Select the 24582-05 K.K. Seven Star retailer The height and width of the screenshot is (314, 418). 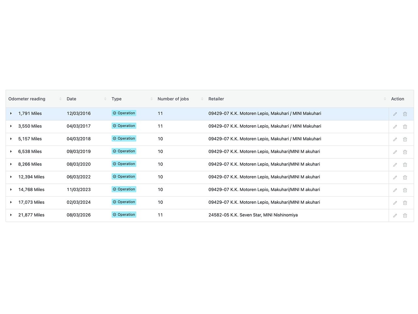(x=253, y=215)
